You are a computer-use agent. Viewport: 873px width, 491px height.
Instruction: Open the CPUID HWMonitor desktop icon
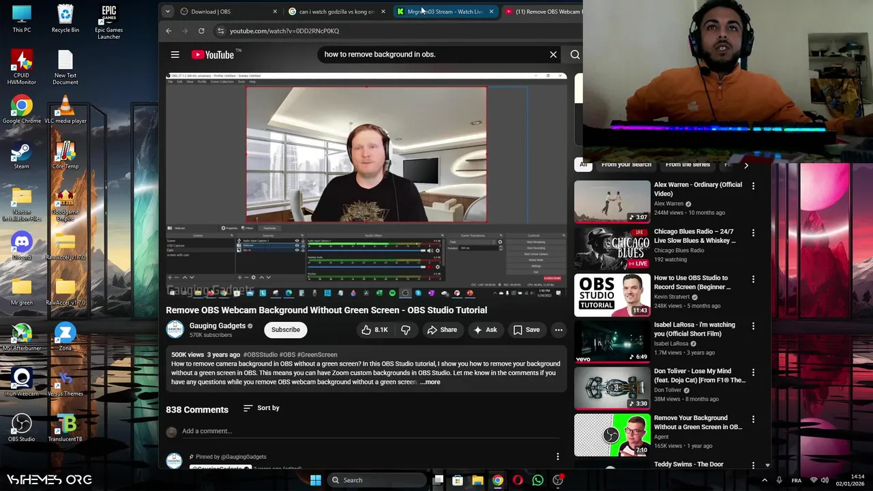click(21, 68)
